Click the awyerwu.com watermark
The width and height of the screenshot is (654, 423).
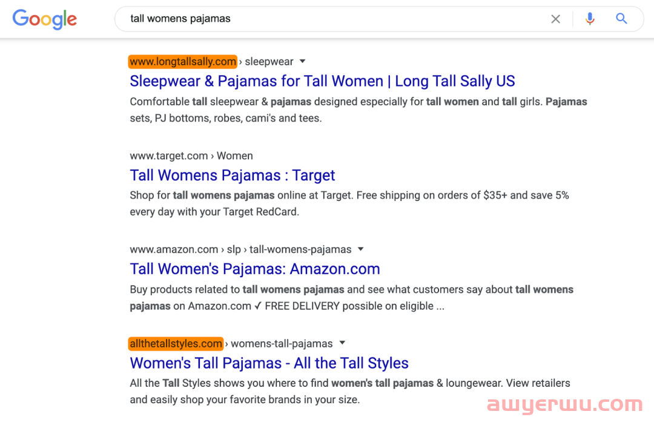565,404
